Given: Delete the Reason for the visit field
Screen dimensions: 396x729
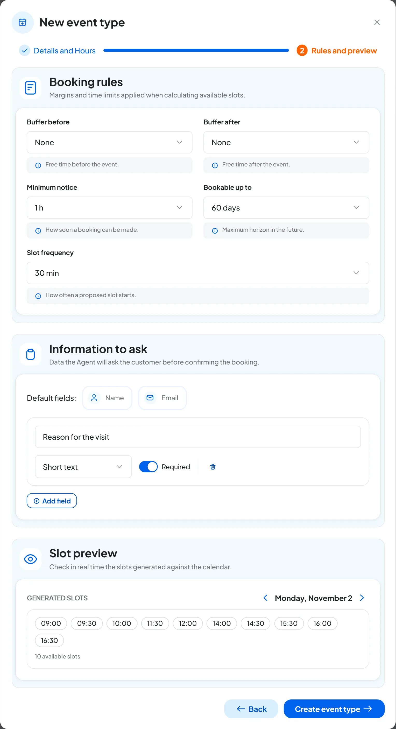Looking at the screenshot, I should click(213, 467).
